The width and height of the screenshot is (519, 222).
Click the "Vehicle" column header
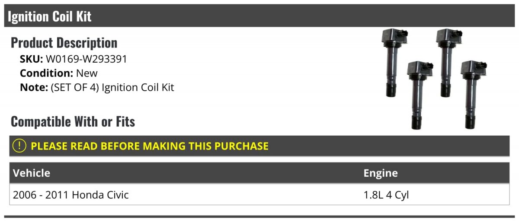coord(32,173)
